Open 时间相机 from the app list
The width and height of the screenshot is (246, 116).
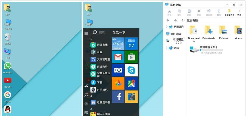(x=99, y=90)
